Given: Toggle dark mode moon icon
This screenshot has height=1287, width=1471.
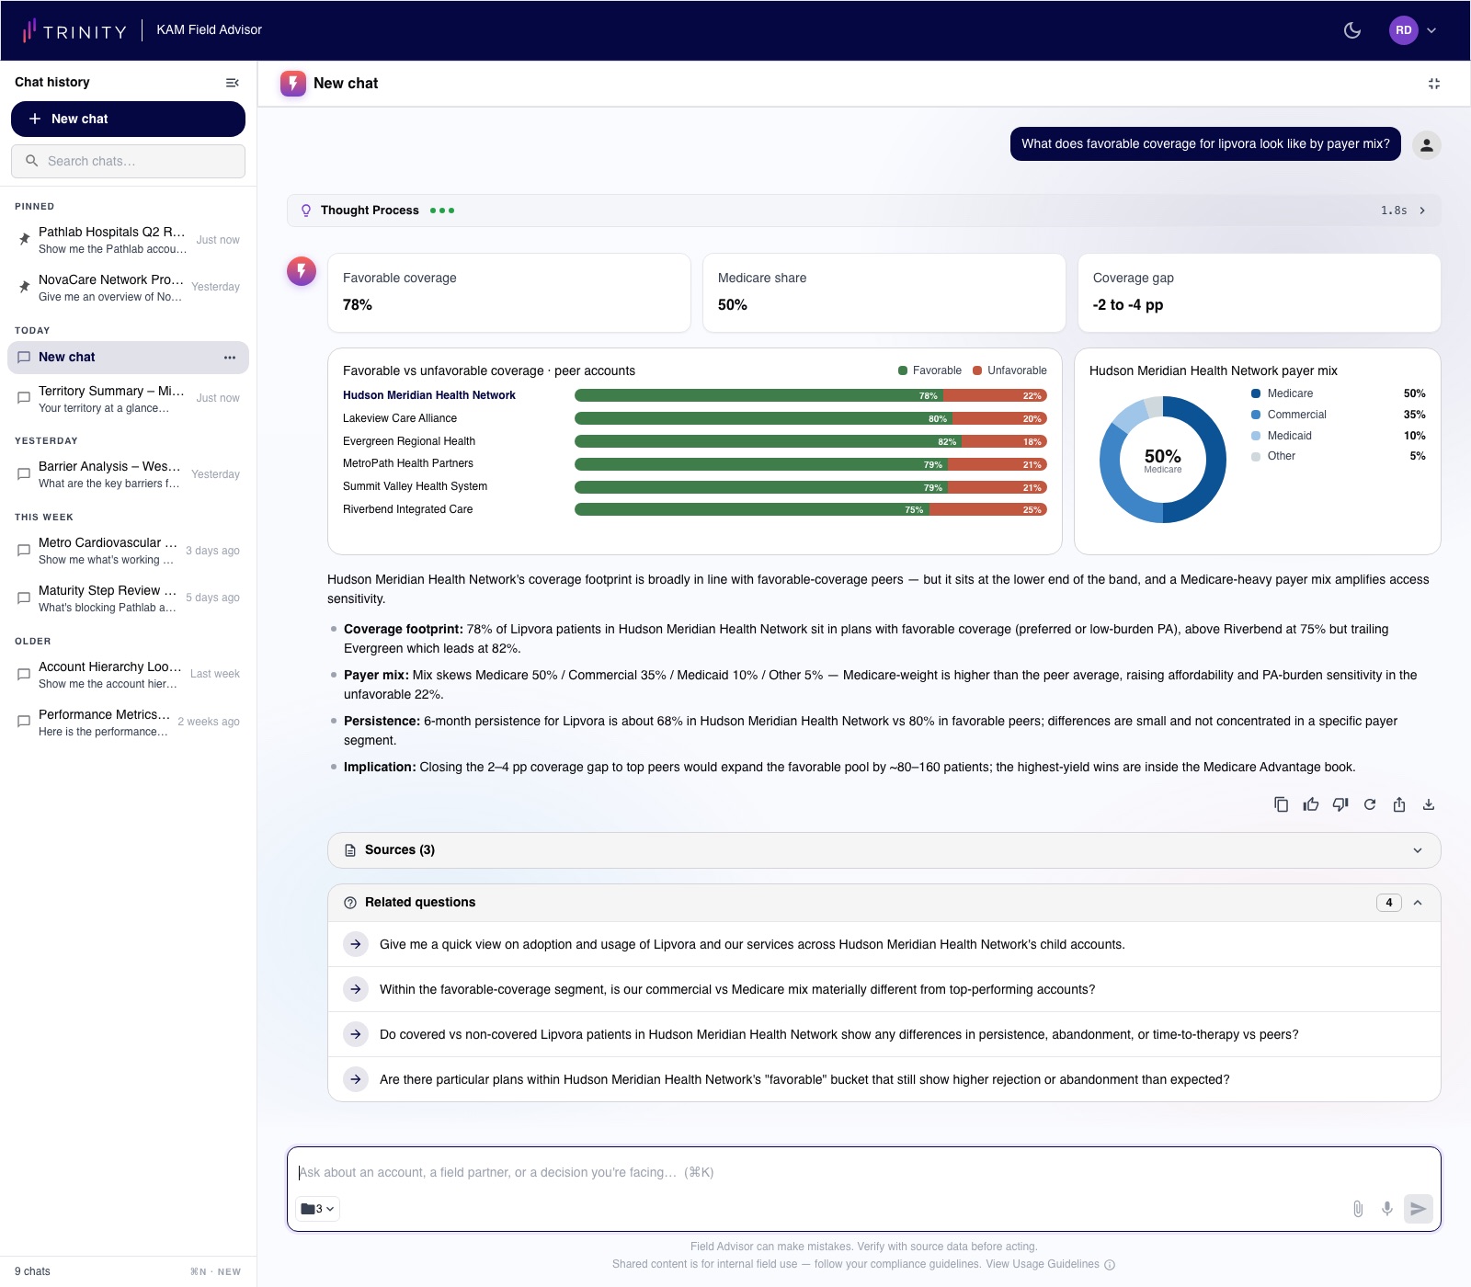Looking at the screenshot, I should tap(1352, 30).
